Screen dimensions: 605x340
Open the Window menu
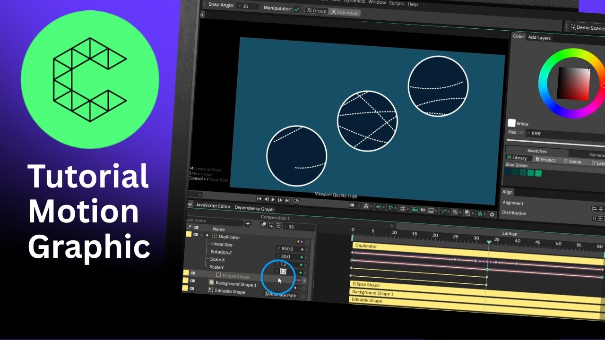(x=377, y=2)
